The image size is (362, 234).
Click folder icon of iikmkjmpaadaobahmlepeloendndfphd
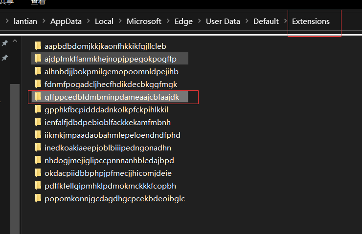coord(38,134)
